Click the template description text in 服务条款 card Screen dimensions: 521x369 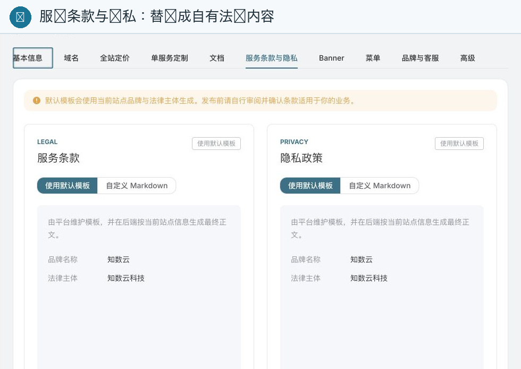click(137, 229)
